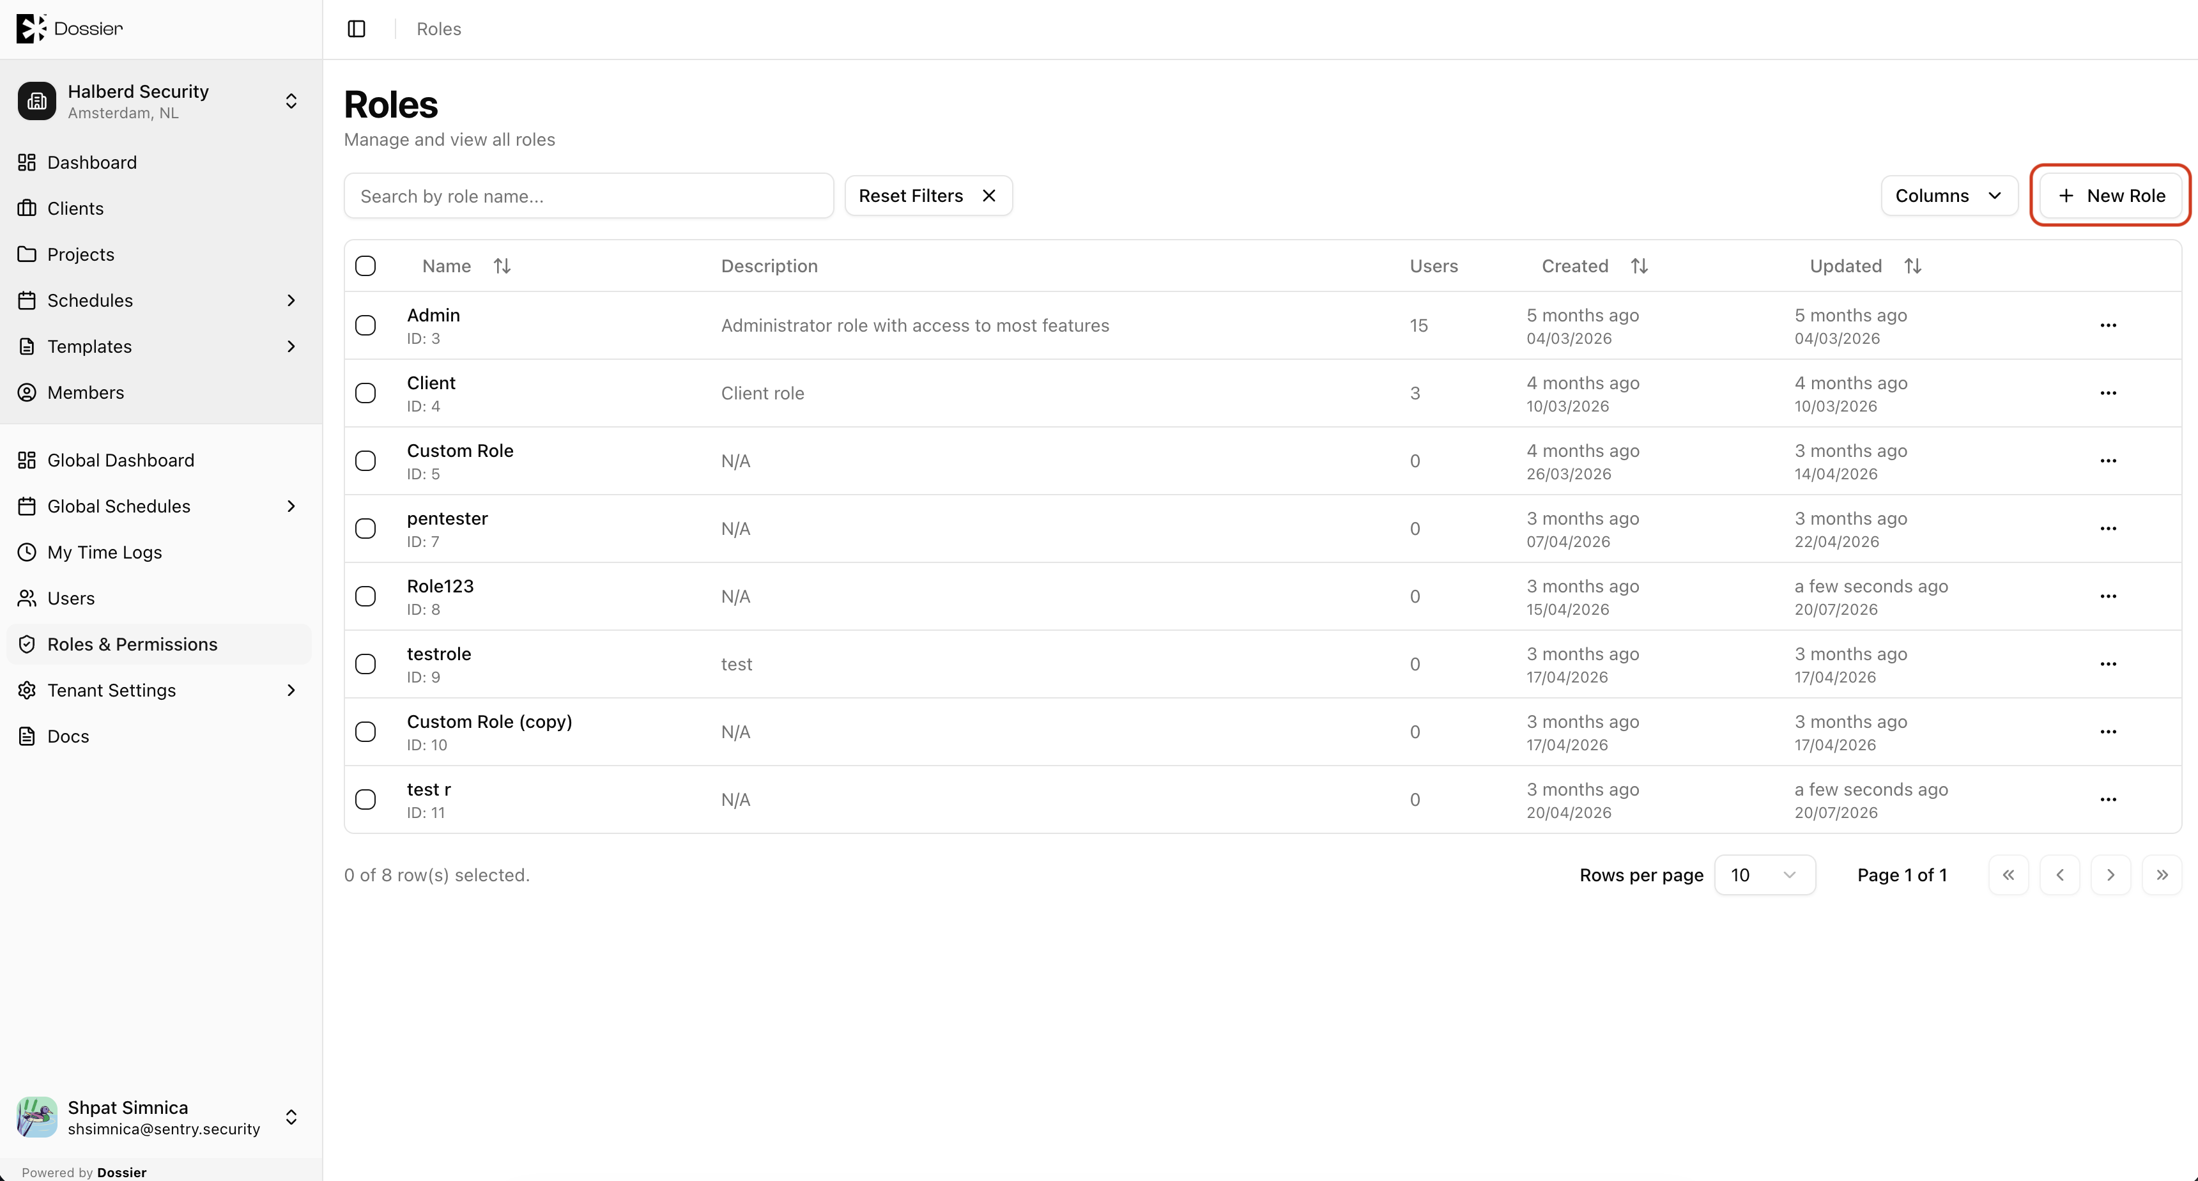Screen dimensions: 2198x1181
Task: Check the testrole row checkbox
Action: coord(365,664)
